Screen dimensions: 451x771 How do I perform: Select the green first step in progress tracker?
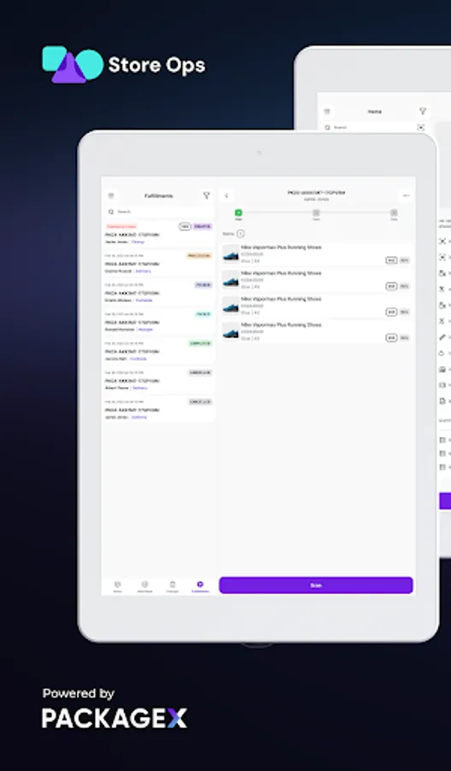[238, 213]
